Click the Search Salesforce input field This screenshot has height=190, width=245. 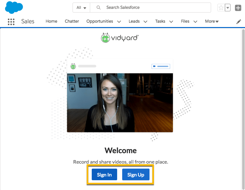150,8
